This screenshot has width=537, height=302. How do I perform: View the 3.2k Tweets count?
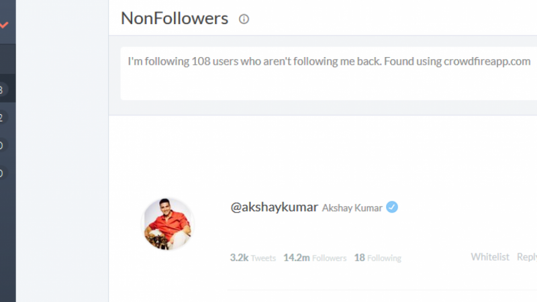[253, 258]
